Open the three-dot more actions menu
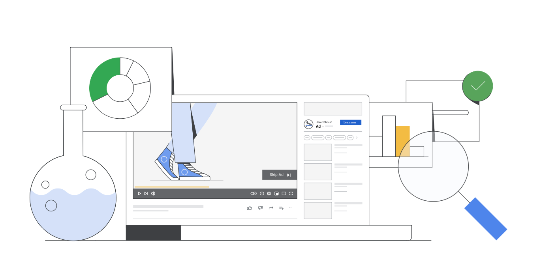Viewport: 541px width, 280px height. [291, 207]
